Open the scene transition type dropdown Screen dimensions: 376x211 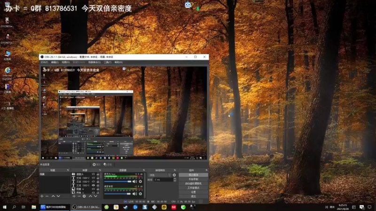(159, 175)
